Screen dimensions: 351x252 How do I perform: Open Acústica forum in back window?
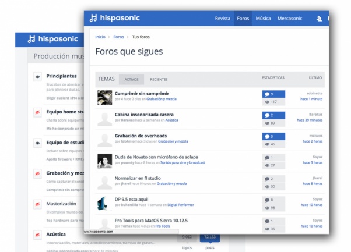(56, 235)
